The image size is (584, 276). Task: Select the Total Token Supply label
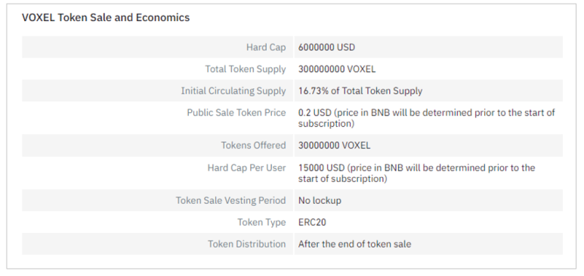click(x=246, y=69)
